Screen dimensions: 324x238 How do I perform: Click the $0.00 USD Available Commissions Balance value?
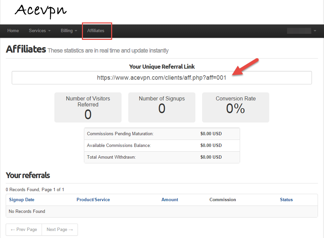click(x=211, y=146)
